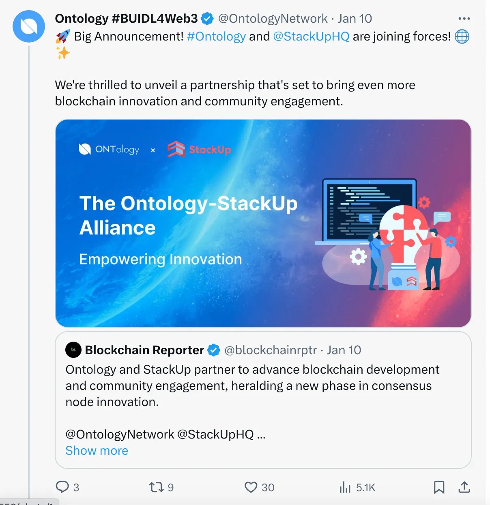Open the three-dot more options menu
Screen dimensions: 490x505
(x=464, y=19)
